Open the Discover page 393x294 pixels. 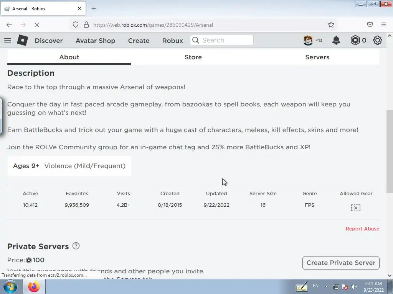tap(49, 41)
